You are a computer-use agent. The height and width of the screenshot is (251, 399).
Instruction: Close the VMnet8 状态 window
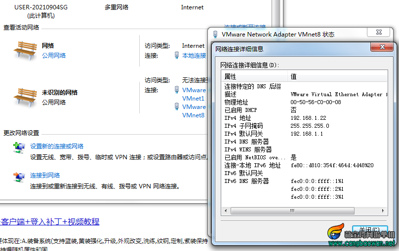(379, 32)
